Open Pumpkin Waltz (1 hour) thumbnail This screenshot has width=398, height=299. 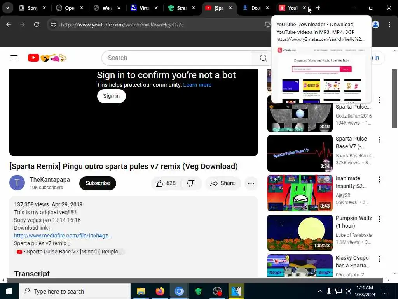coord(300,233)
